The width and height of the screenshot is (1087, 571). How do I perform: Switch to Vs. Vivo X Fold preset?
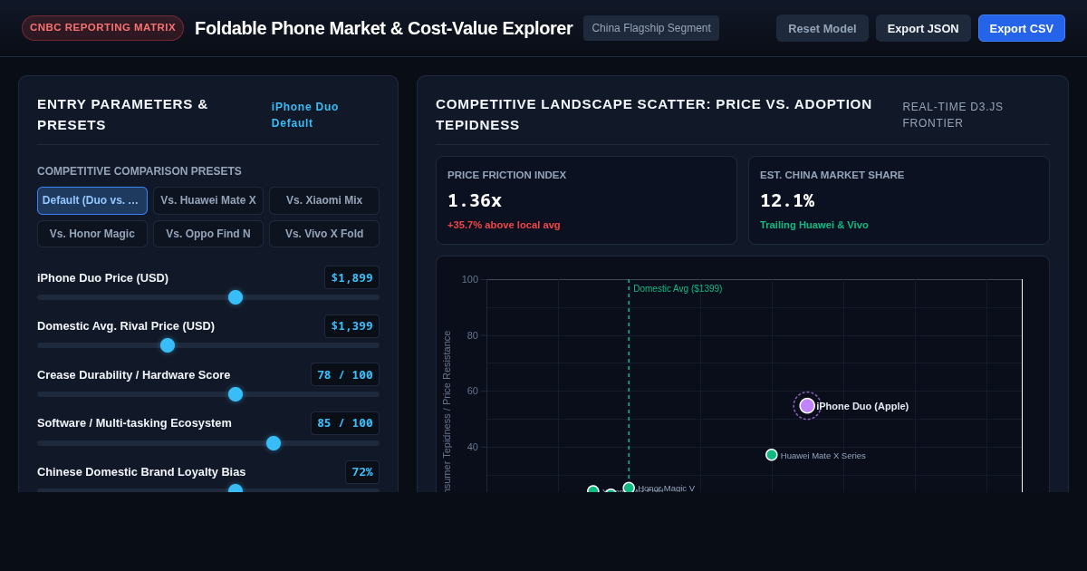pyautogui.click(x=324, y=234)
